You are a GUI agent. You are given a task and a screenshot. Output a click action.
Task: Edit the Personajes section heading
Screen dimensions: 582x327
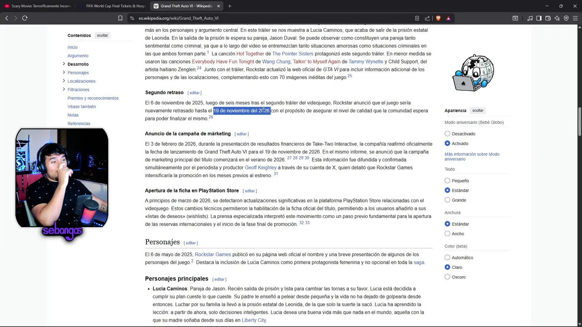pyautogui.click(x=191, y=243)
